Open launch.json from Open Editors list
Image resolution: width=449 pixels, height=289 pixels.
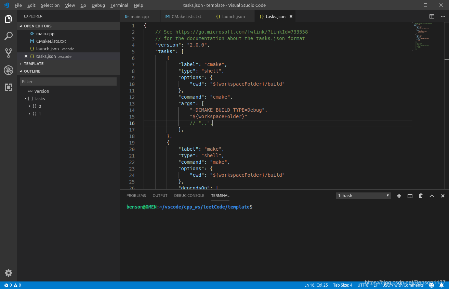point(68,49)
